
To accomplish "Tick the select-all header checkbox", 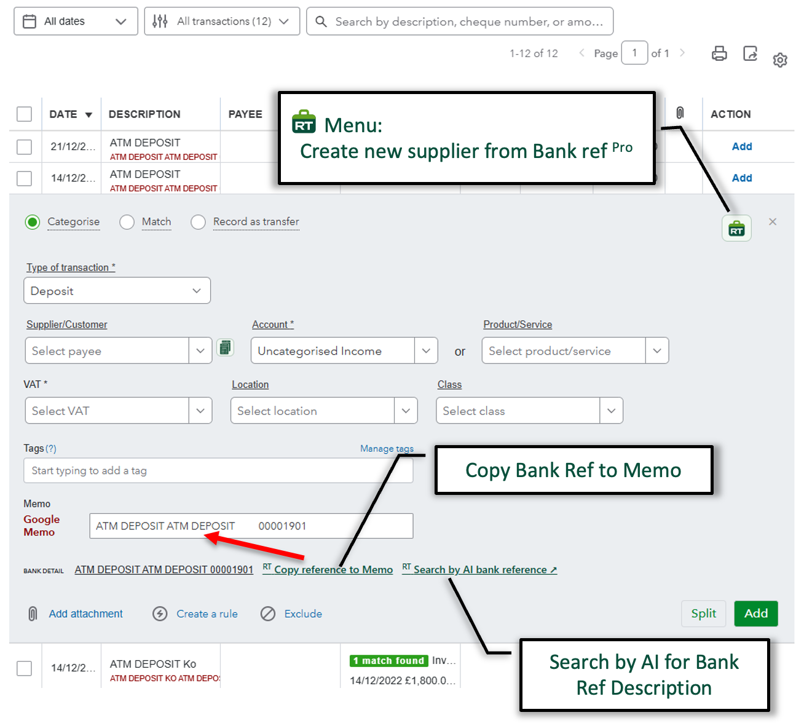I will tap(24, 114).
